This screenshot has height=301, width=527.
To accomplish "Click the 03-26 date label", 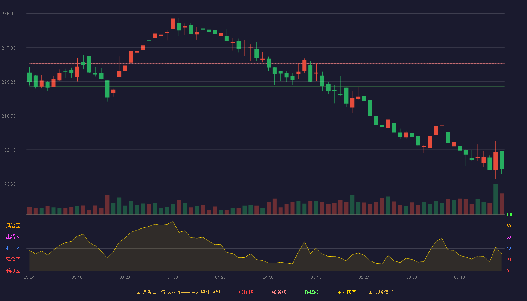I will click(125, 277).
